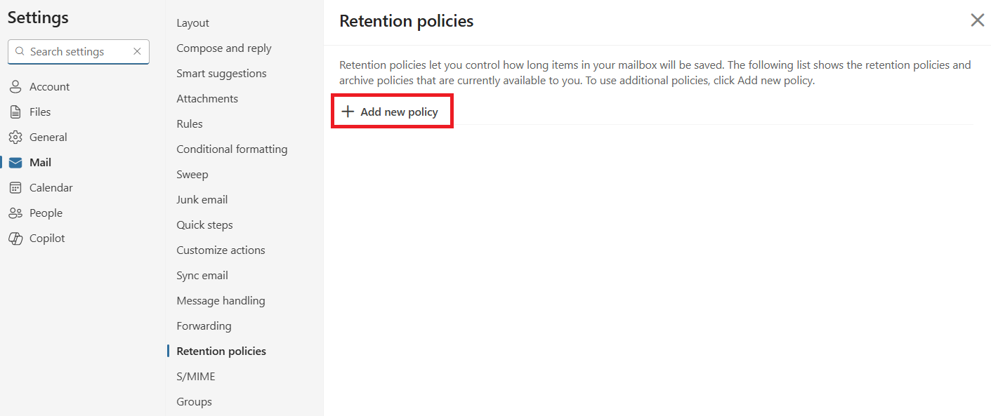Open the Layout mail settings

pos(193,23)
